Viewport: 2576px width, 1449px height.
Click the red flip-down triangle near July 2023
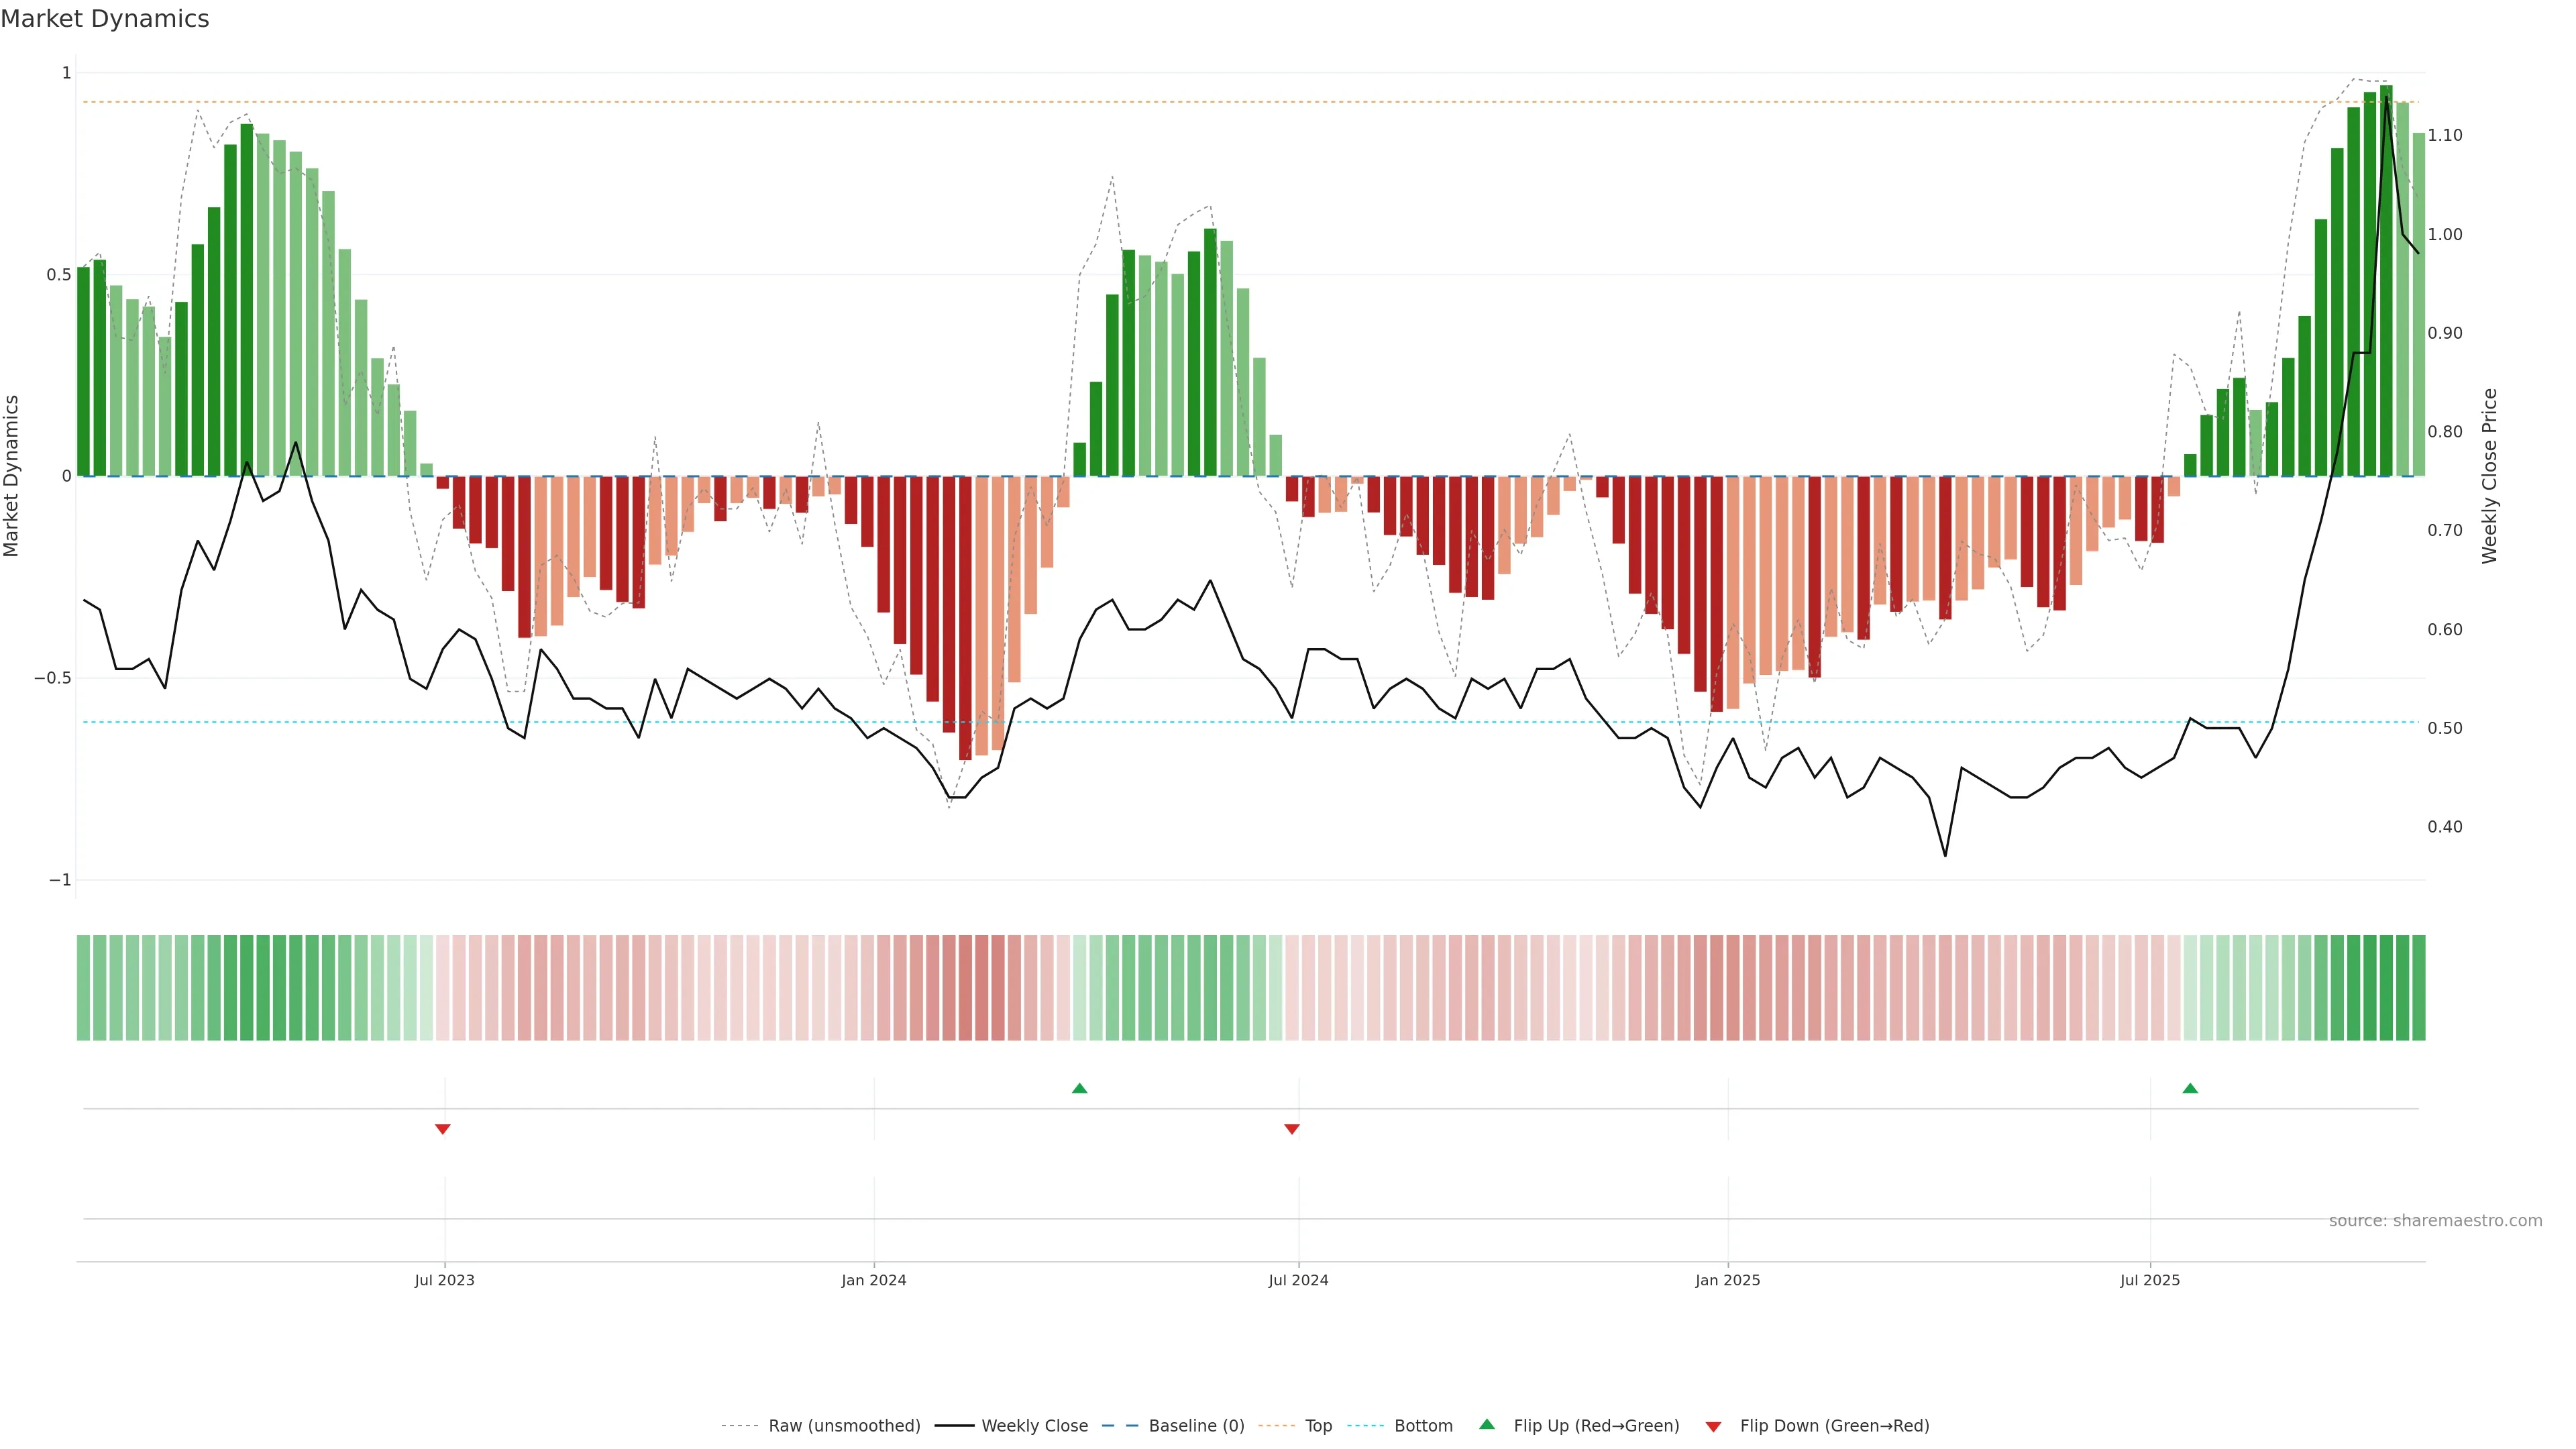[443, 1129]
